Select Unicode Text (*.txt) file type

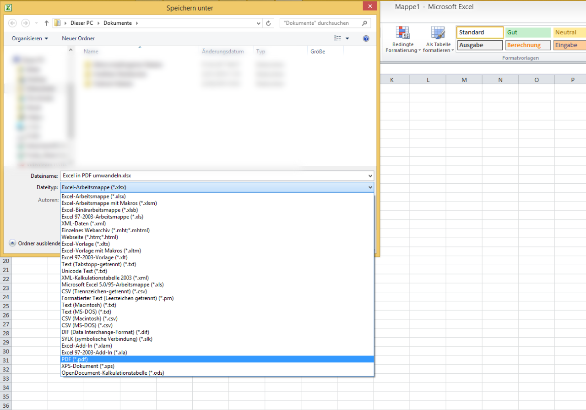tap(217, 271)
